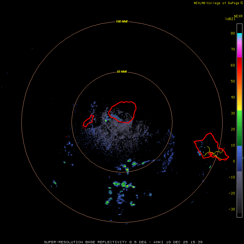244x244 pixels.
Task: Click the 70 tick on the dBZ scale
Action: [233, 49]
